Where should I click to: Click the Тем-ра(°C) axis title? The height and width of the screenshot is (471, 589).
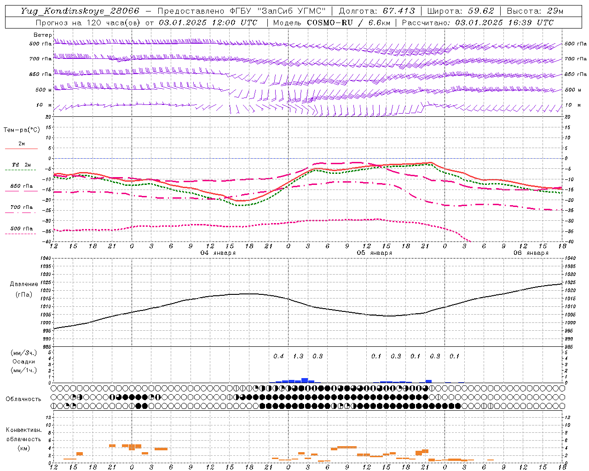[22, 130]
